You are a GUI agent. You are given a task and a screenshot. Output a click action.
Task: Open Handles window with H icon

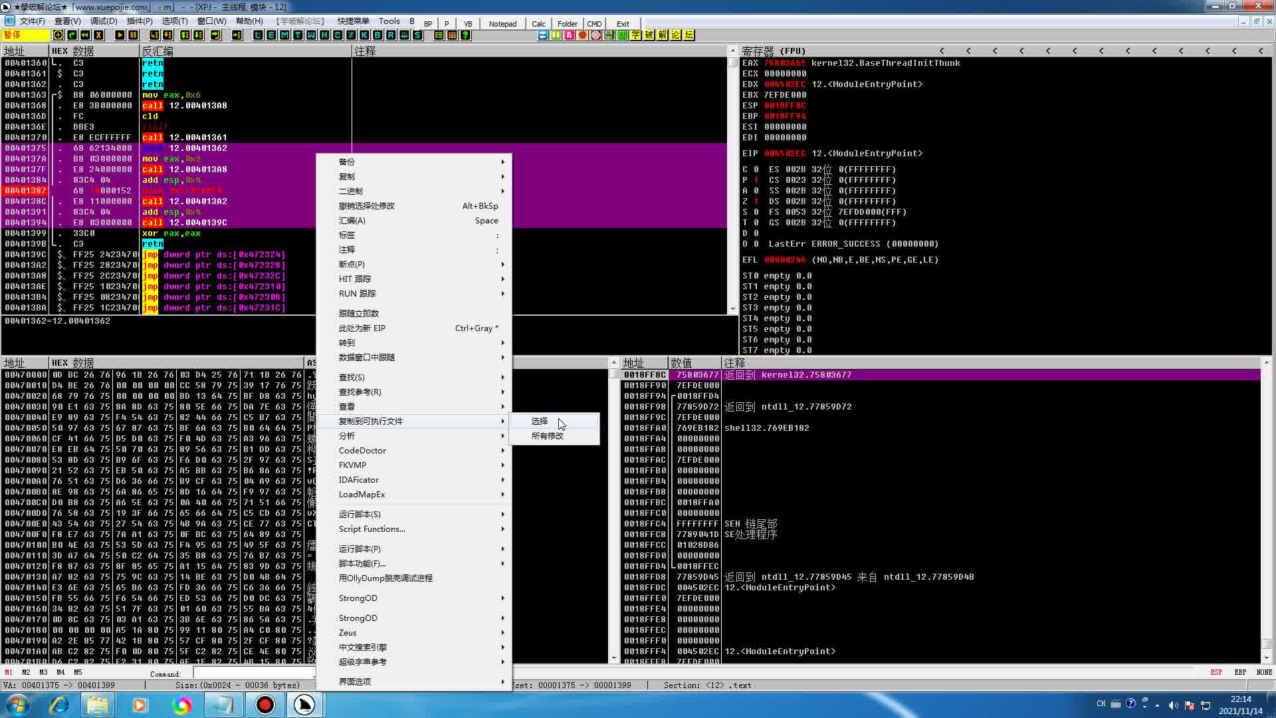click(324, 35)
